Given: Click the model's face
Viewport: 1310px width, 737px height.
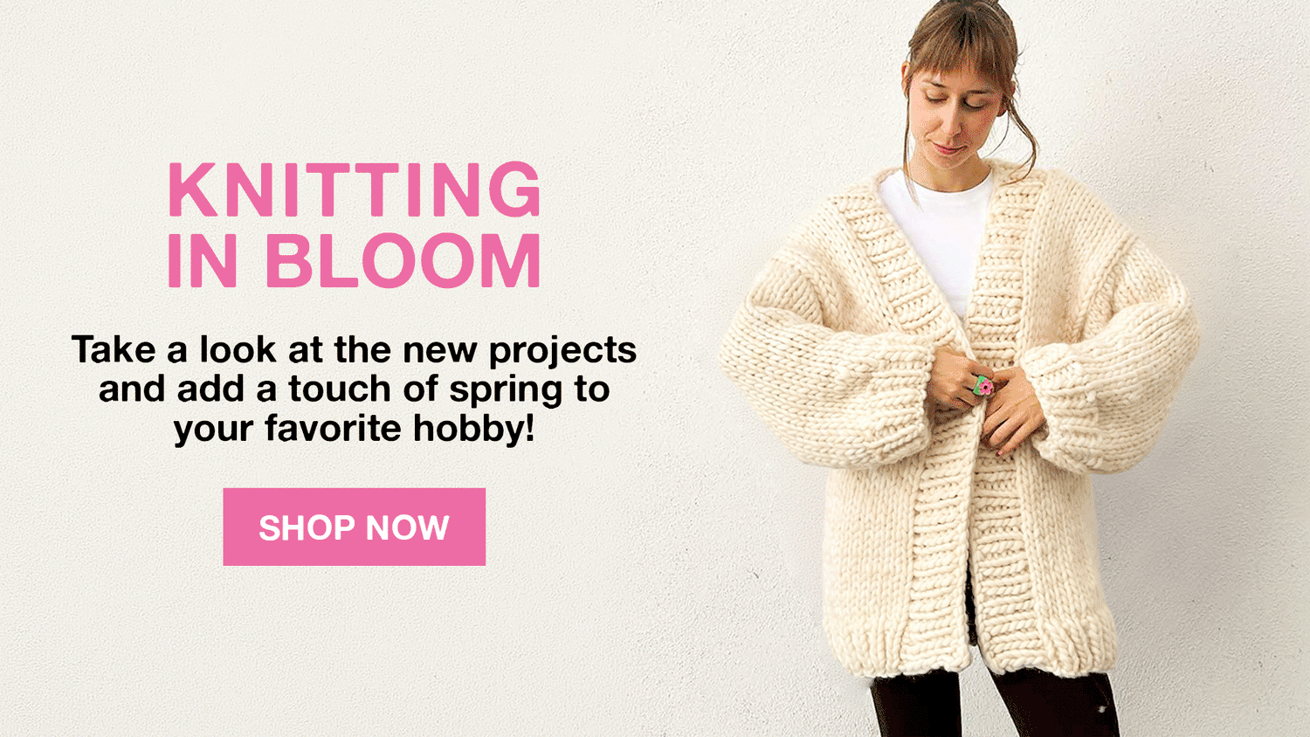Looking at the screenshot, I should click(x=952, y=109).
